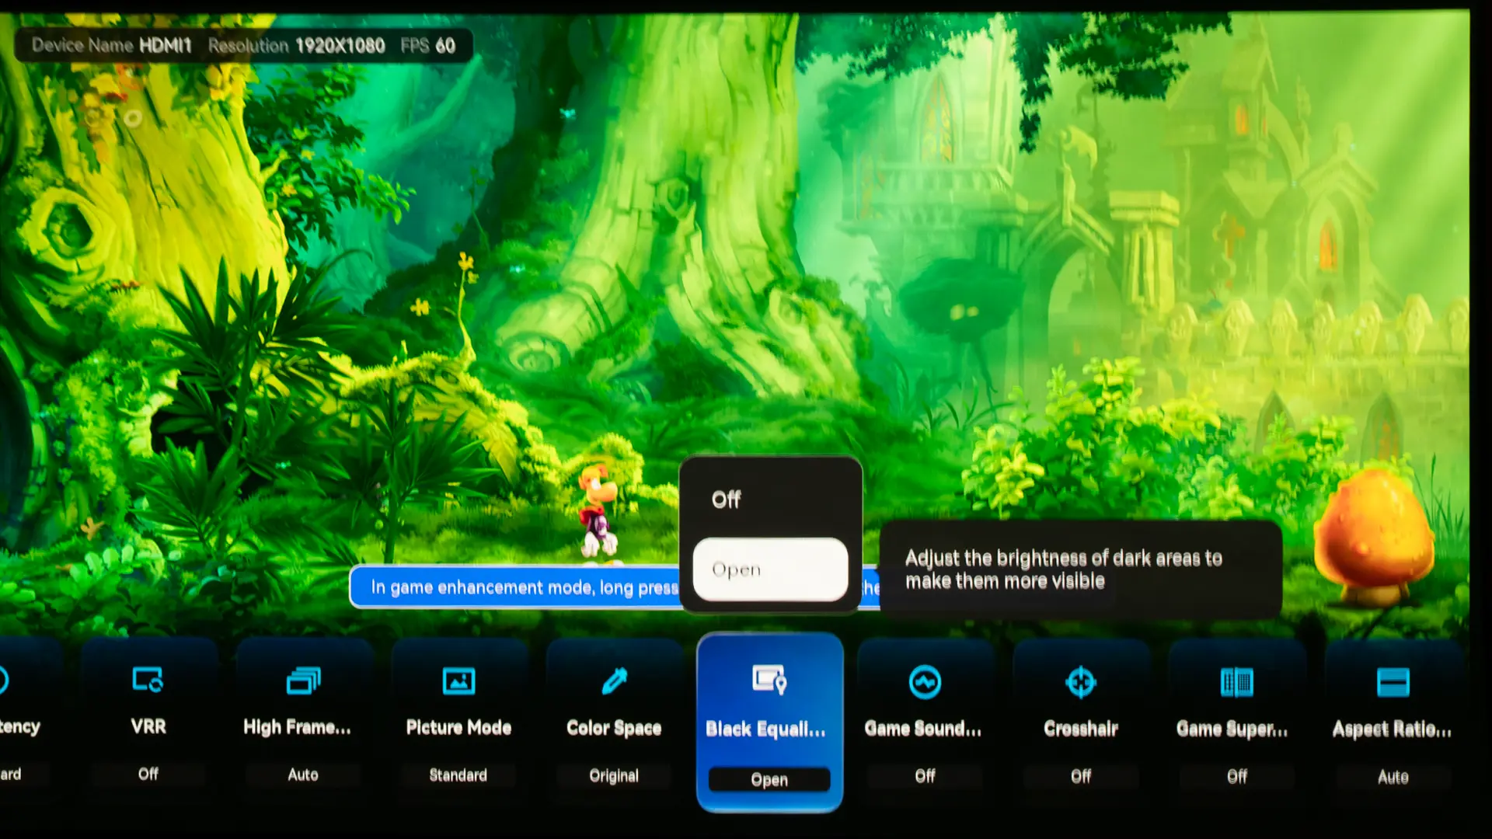Open the VRR Off value box

(x=148, y=774)
